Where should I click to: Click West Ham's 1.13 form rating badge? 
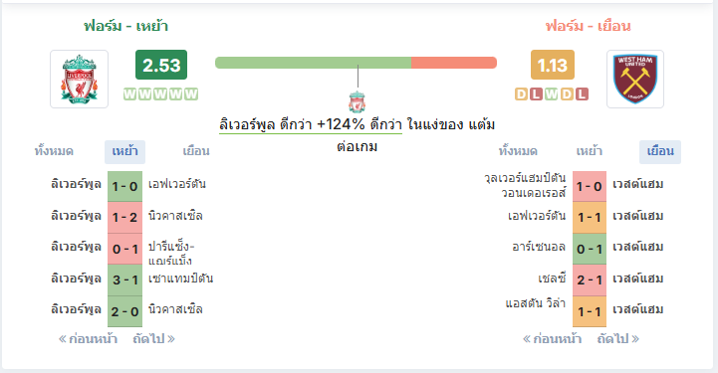pos(553,65)
